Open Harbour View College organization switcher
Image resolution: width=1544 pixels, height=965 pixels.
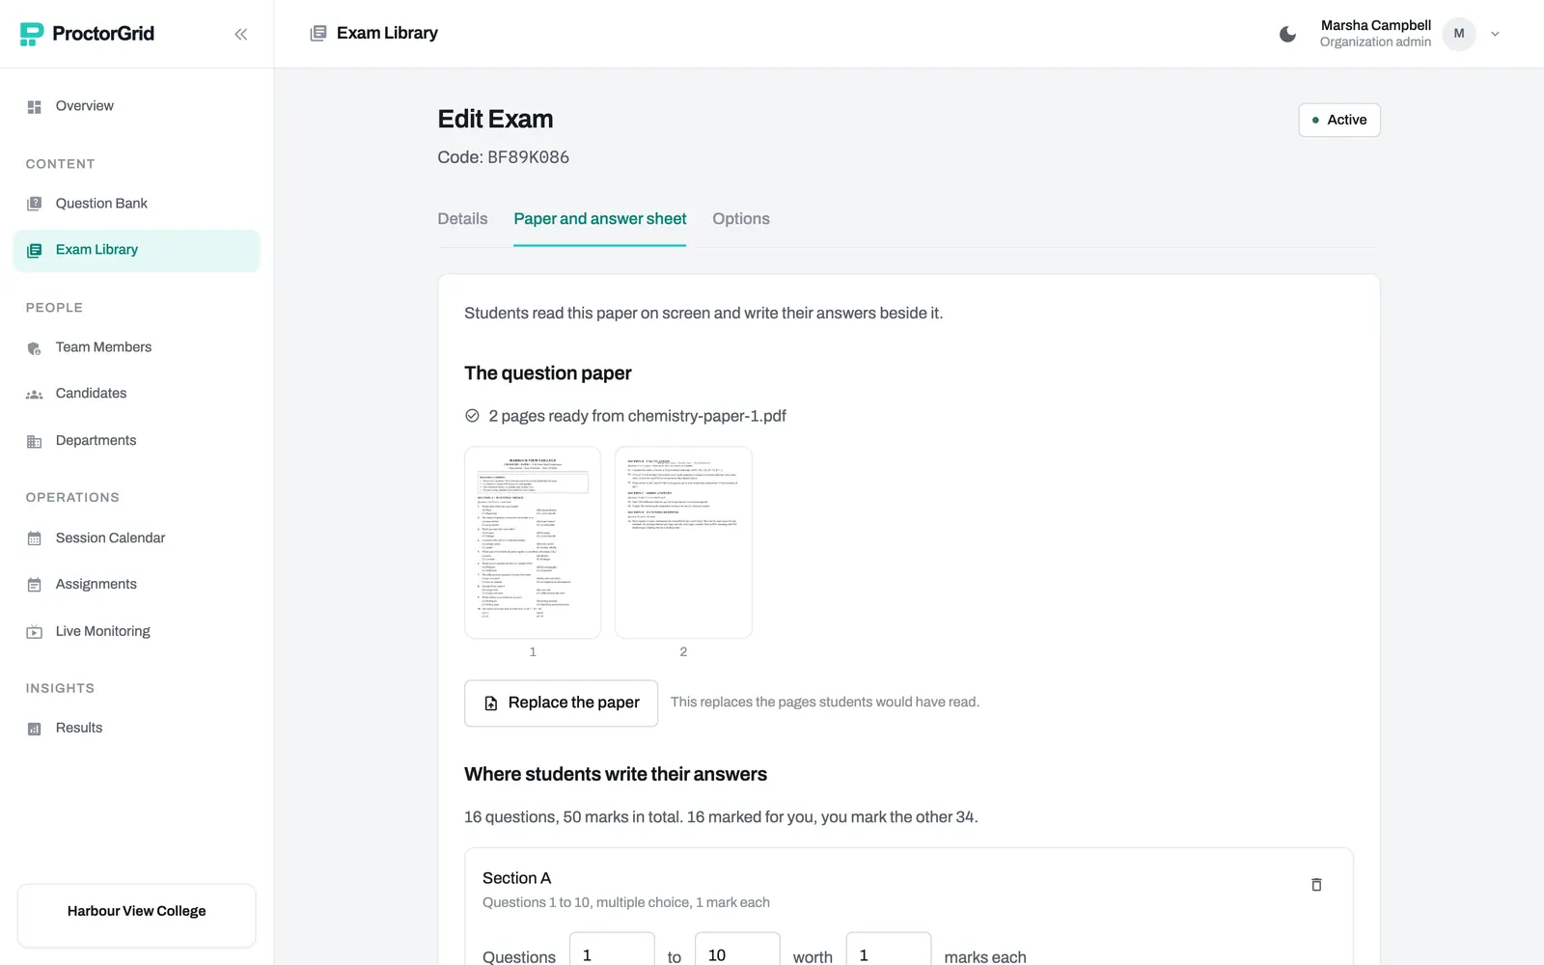[x=136, y=912]
